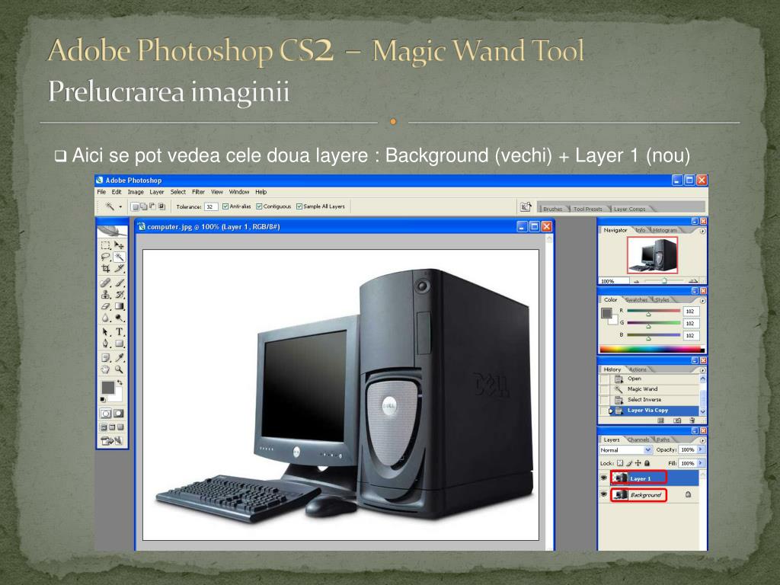Toggle the Contiguous checkbox
Image resolution: width=780 pixels, height=585 pixels.
259,206
